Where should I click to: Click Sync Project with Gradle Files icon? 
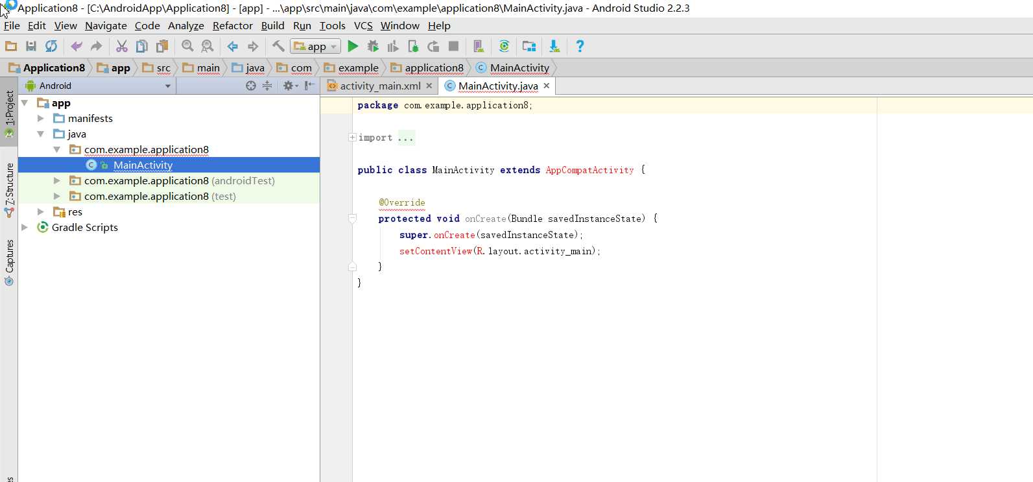pos(504,46)
